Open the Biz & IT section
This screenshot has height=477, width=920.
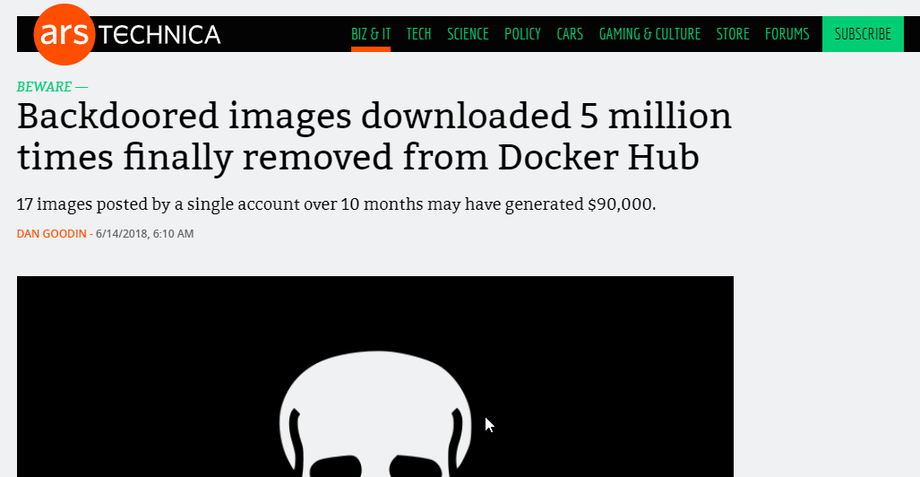371,34
